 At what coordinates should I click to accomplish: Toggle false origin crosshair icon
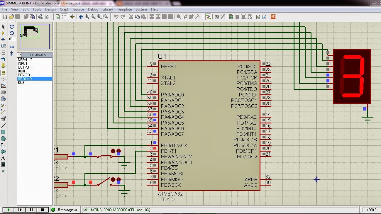tap(72, 17)
